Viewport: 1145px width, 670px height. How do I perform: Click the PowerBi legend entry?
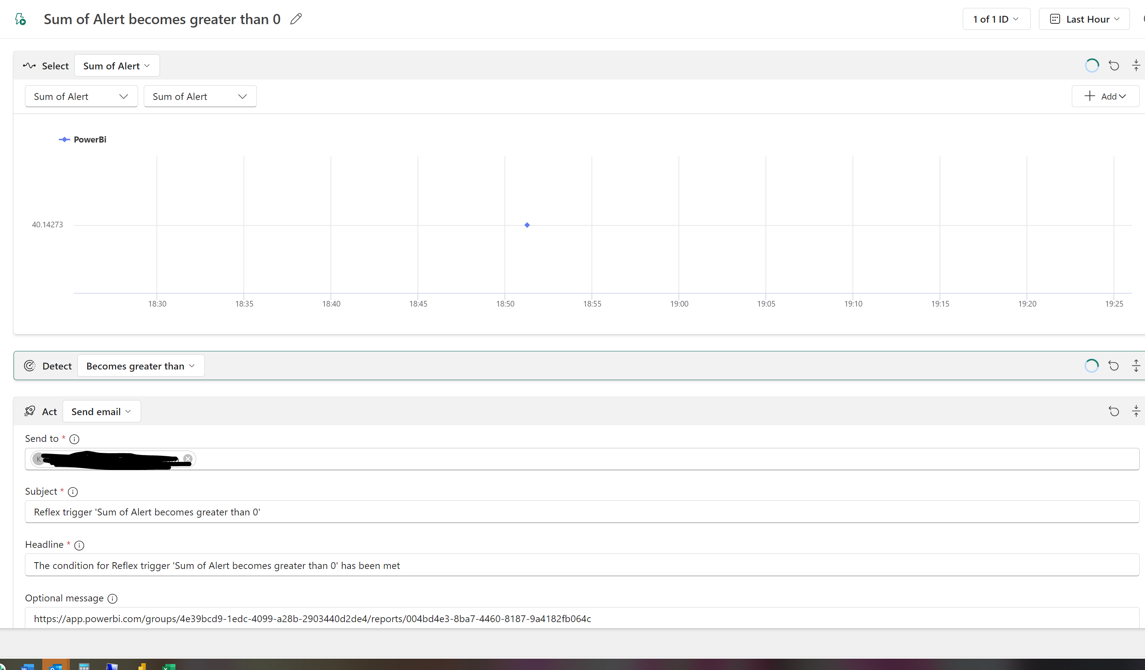pyautogui.click(x=83, y=140)
